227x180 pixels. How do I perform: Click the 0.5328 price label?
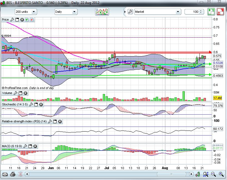[218, 63]
